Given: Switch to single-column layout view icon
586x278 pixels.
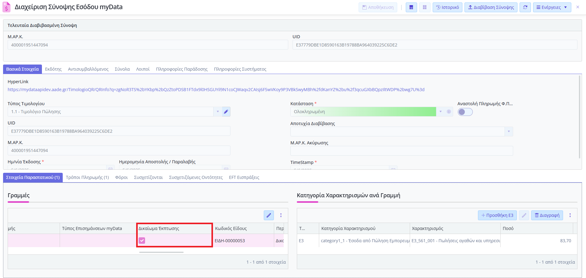Looking at the screenshot, I should coord(411,7).
